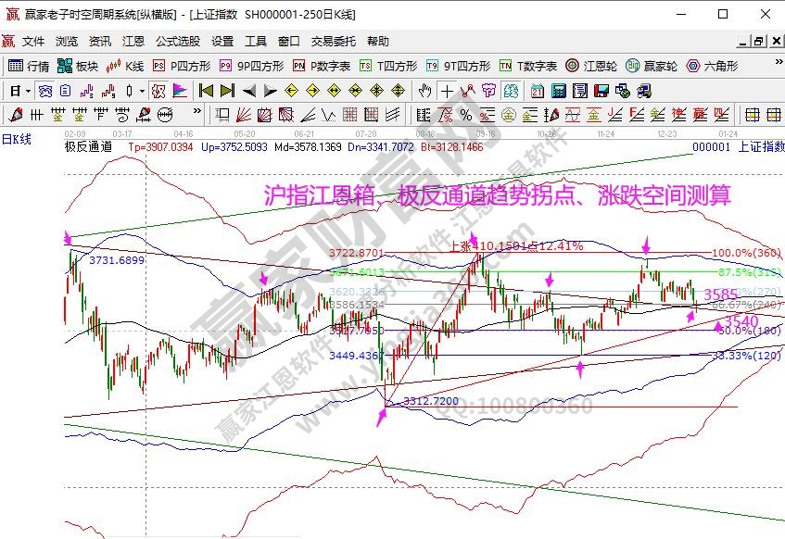This screenshot has width=785, height=539.
Task: Open the 公式选股 menu
Action: [177, 42]
